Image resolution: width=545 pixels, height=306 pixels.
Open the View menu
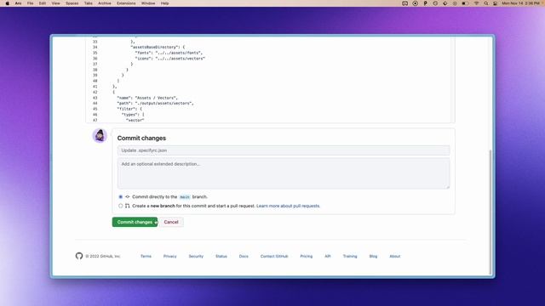point(55,3)
